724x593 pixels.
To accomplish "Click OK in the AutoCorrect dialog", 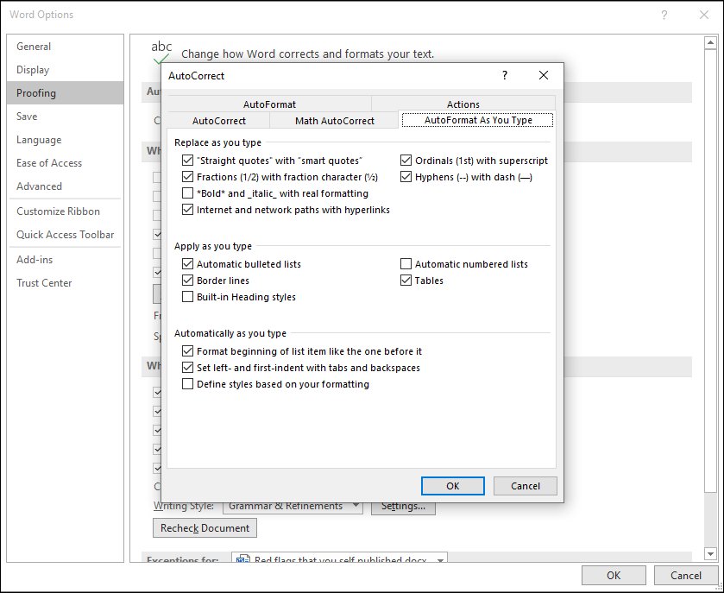I will (452, 485).
